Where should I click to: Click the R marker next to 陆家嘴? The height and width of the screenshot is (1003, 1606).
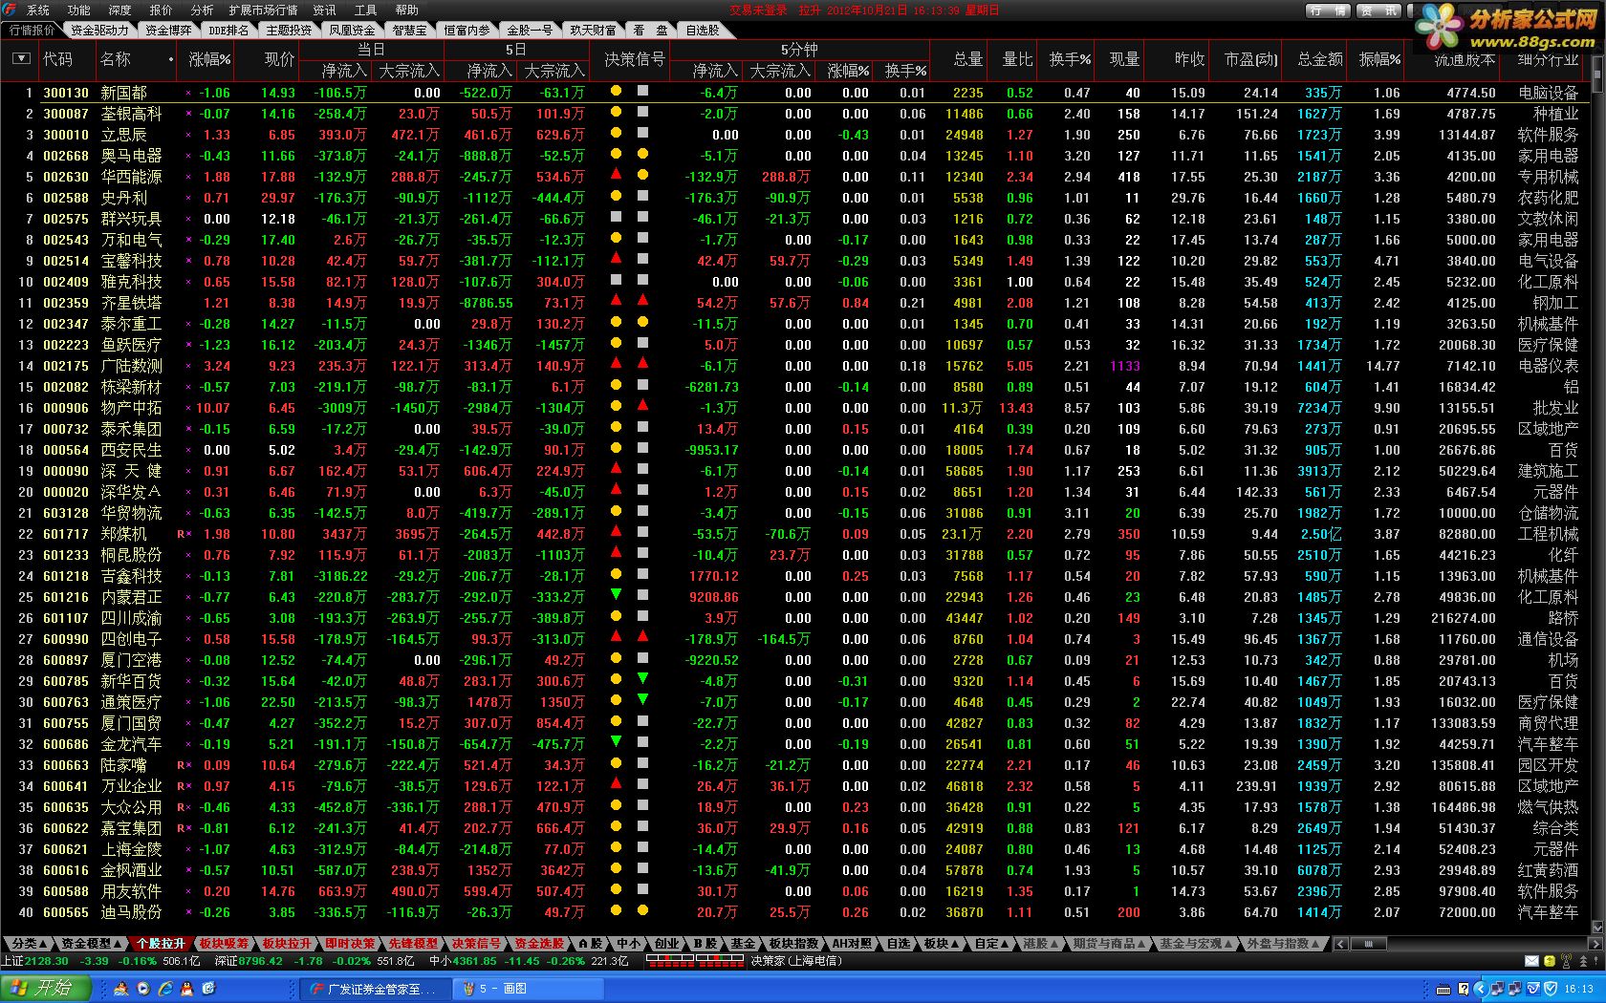coord(181,765)
